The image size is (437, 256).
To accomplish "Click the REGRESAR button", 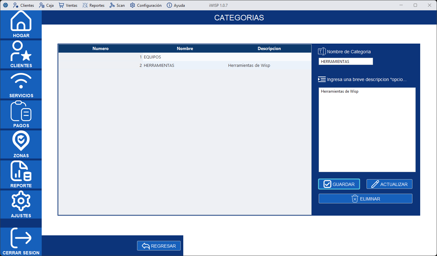I will tap(159, 246).
